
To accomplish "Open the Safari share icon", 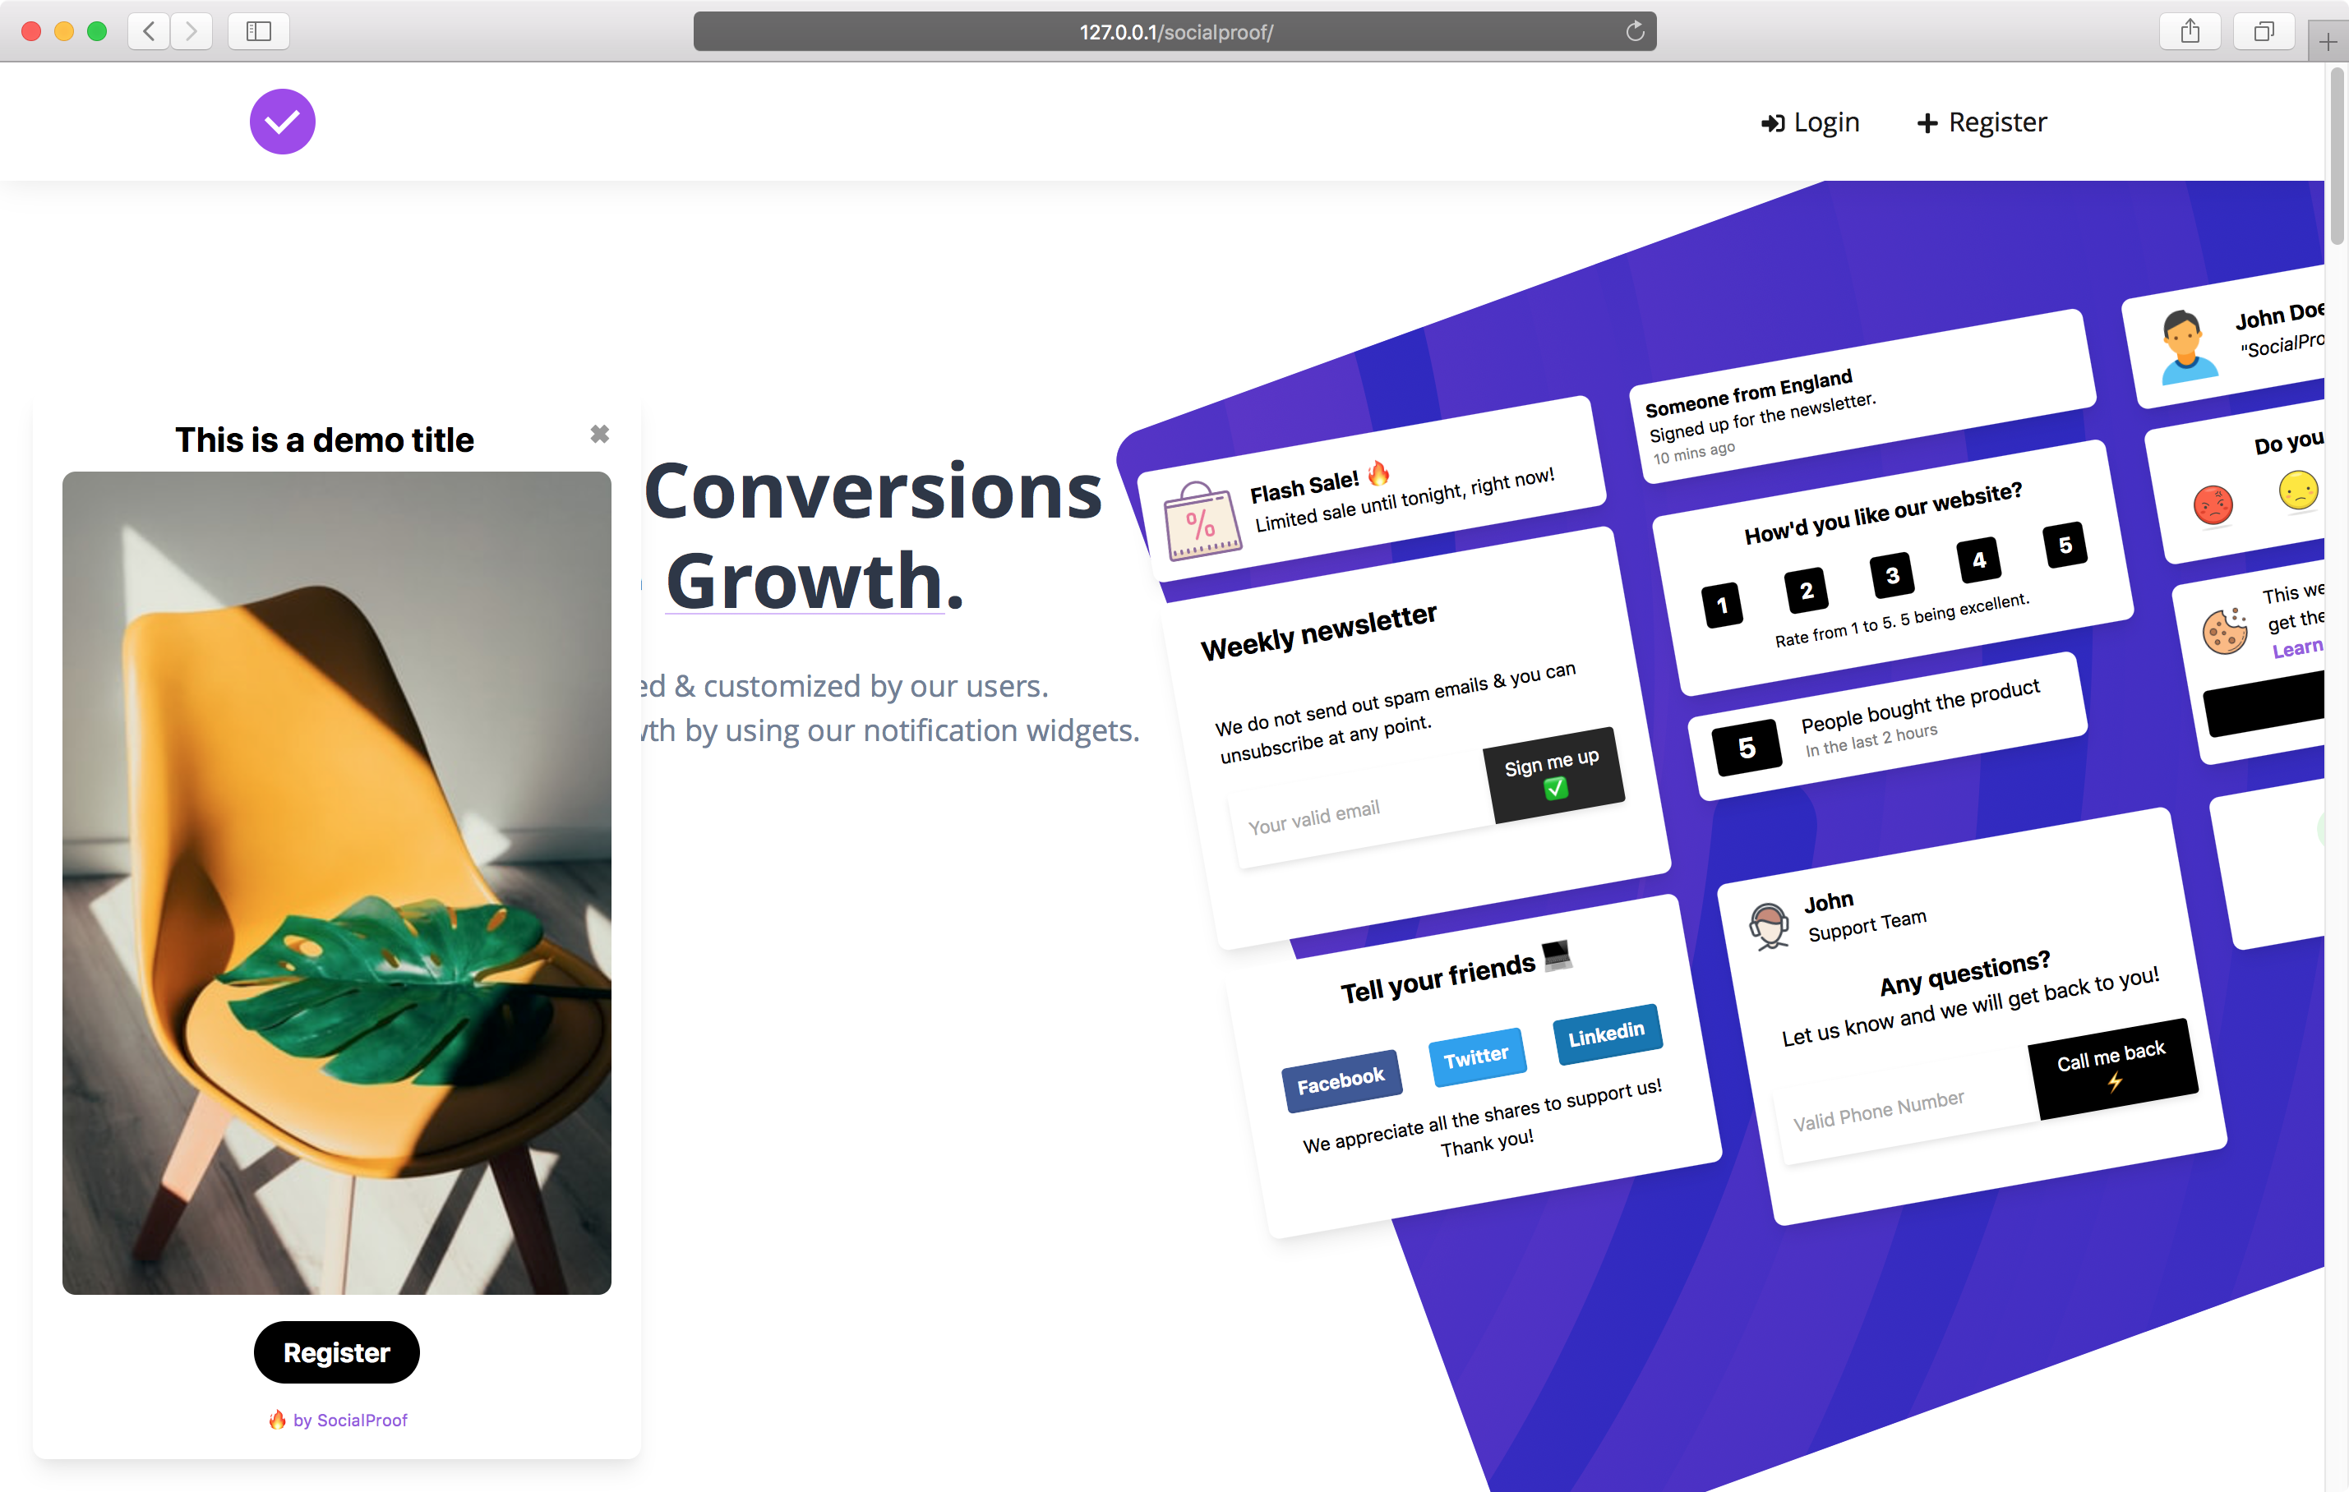I will [2190, 31].
